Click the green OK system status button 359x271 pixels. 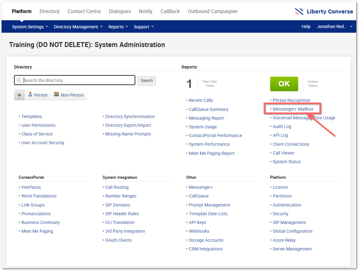point(284,84)
